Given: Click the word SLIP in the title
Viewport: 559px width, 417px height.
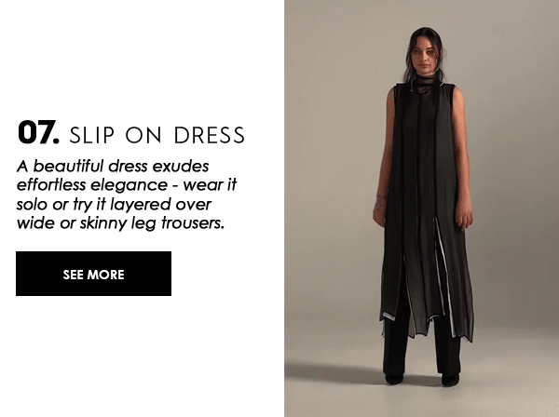Looking at the screenshot, I should 92,135.
